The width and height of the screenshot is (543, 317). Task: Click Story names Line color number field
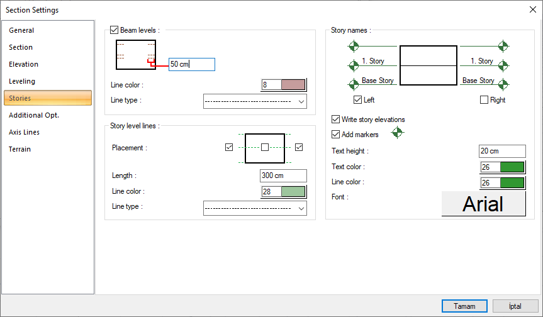(x=490, y=183)
